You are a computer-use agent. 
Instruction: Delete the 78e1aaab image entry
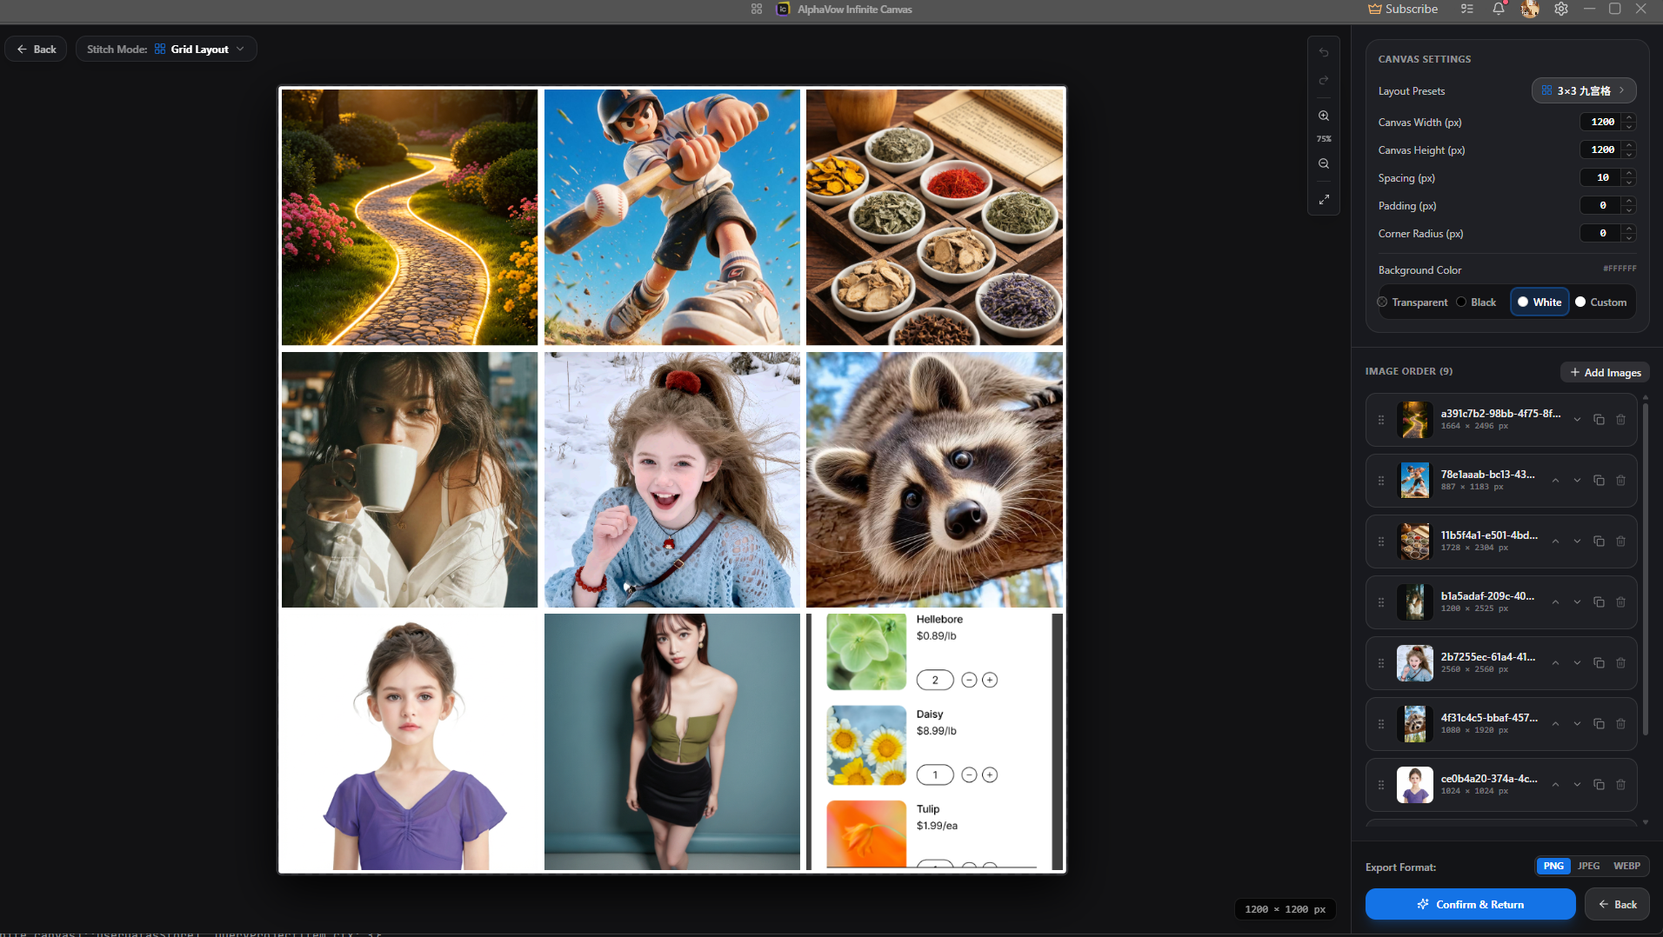pyautogui.click(x=1620, y=481)
